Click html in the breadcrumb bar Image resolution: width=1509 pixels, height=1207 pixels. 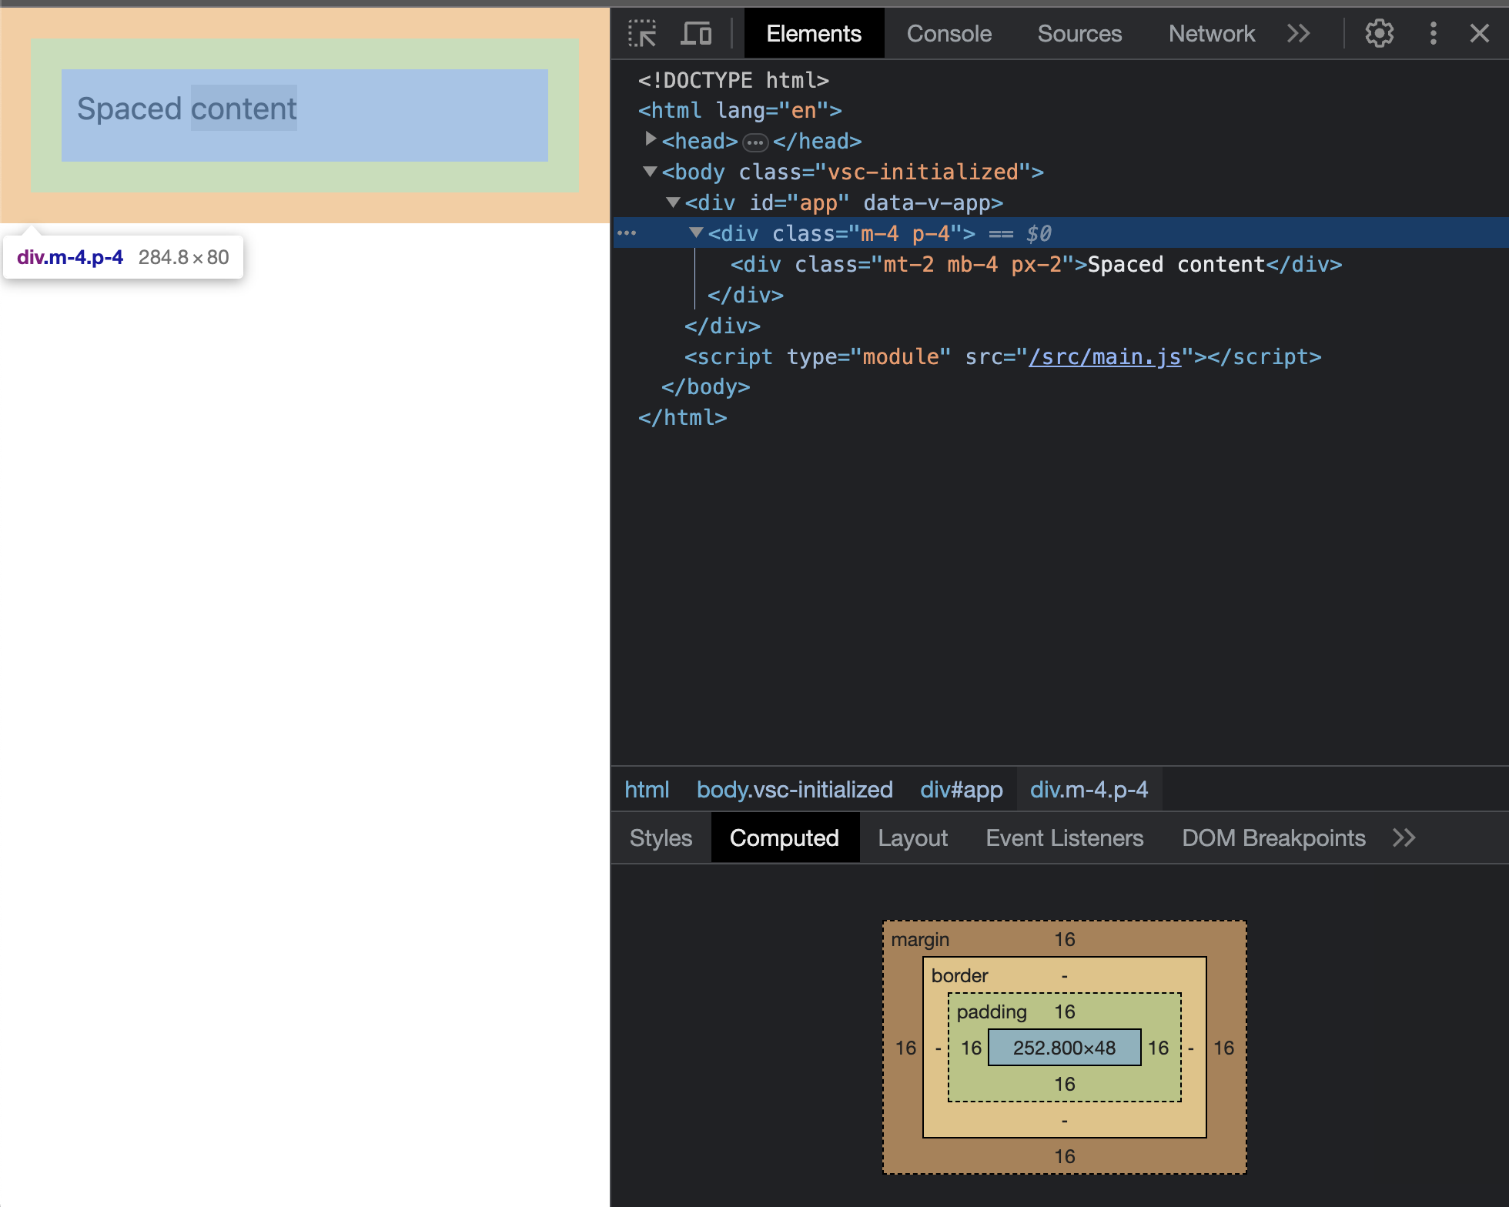coord(647,789)
